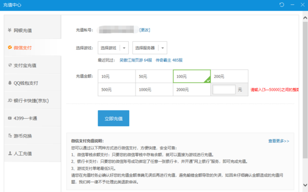The image size is (308, 192).
Task: Select the 2000元 amount option
Action: tap(191, 89)
